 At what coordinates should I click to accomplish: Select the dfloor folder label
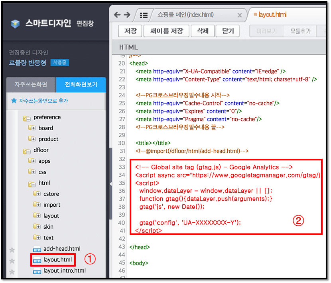(x=41, y=150)
